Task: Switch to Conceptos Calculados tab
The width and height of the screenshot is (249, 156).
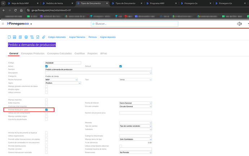Action: click(60, 53)
